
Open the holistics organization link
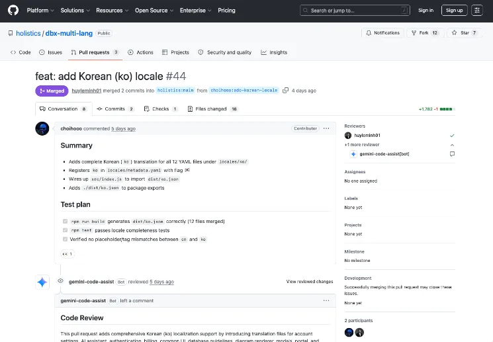point(28,33)
